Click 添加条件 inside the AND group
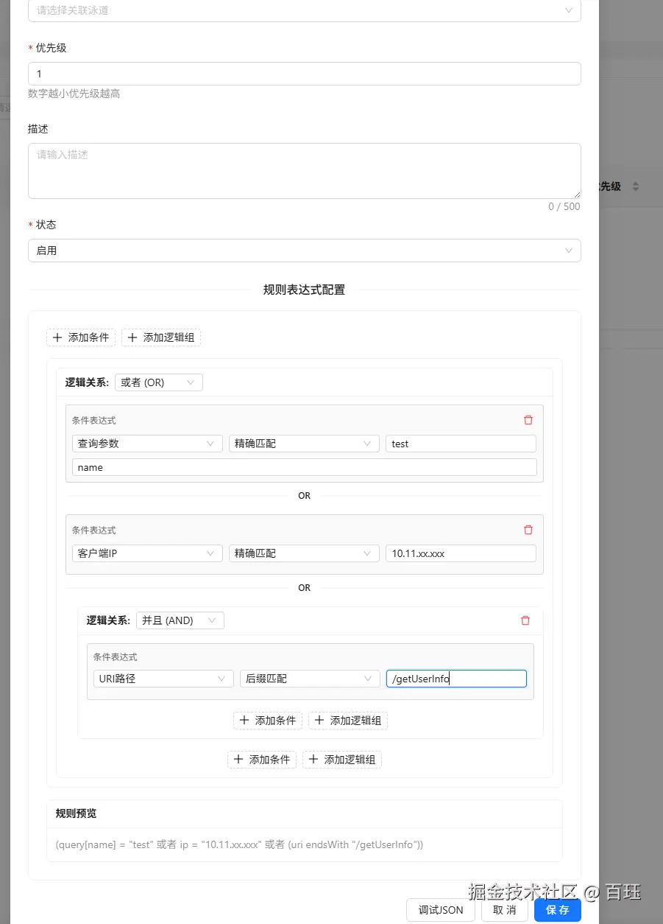This screenshot has height=924, width=663. point(268,721)
